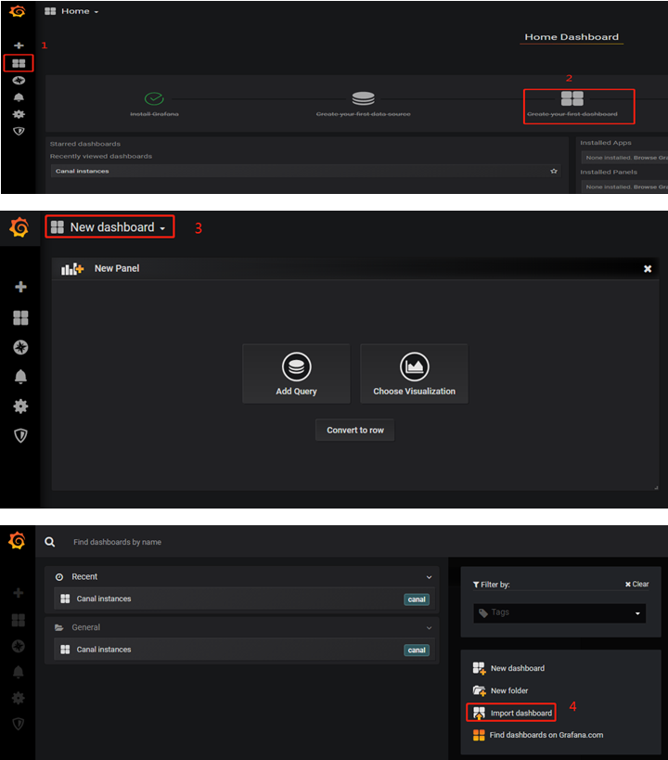Open the Create plus menu in Home Dashboard sidebar
This screenshot has height=760, width=668.
click(x=19, y=45)
